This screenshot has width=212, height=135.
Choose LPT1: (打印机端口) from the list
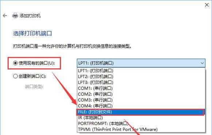[x=141, y=71]
